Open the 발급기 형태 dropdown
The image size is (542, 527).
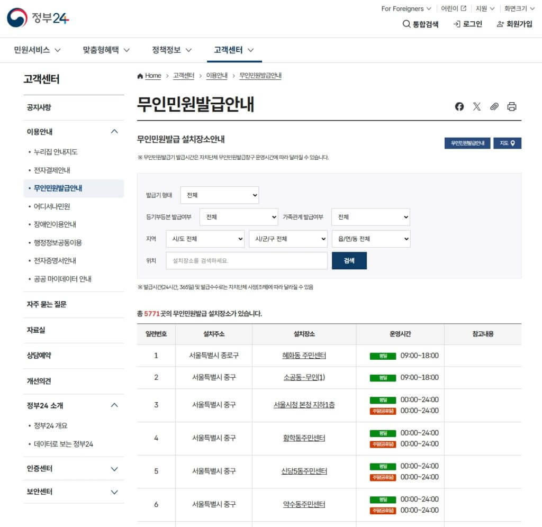click(219, 195)
